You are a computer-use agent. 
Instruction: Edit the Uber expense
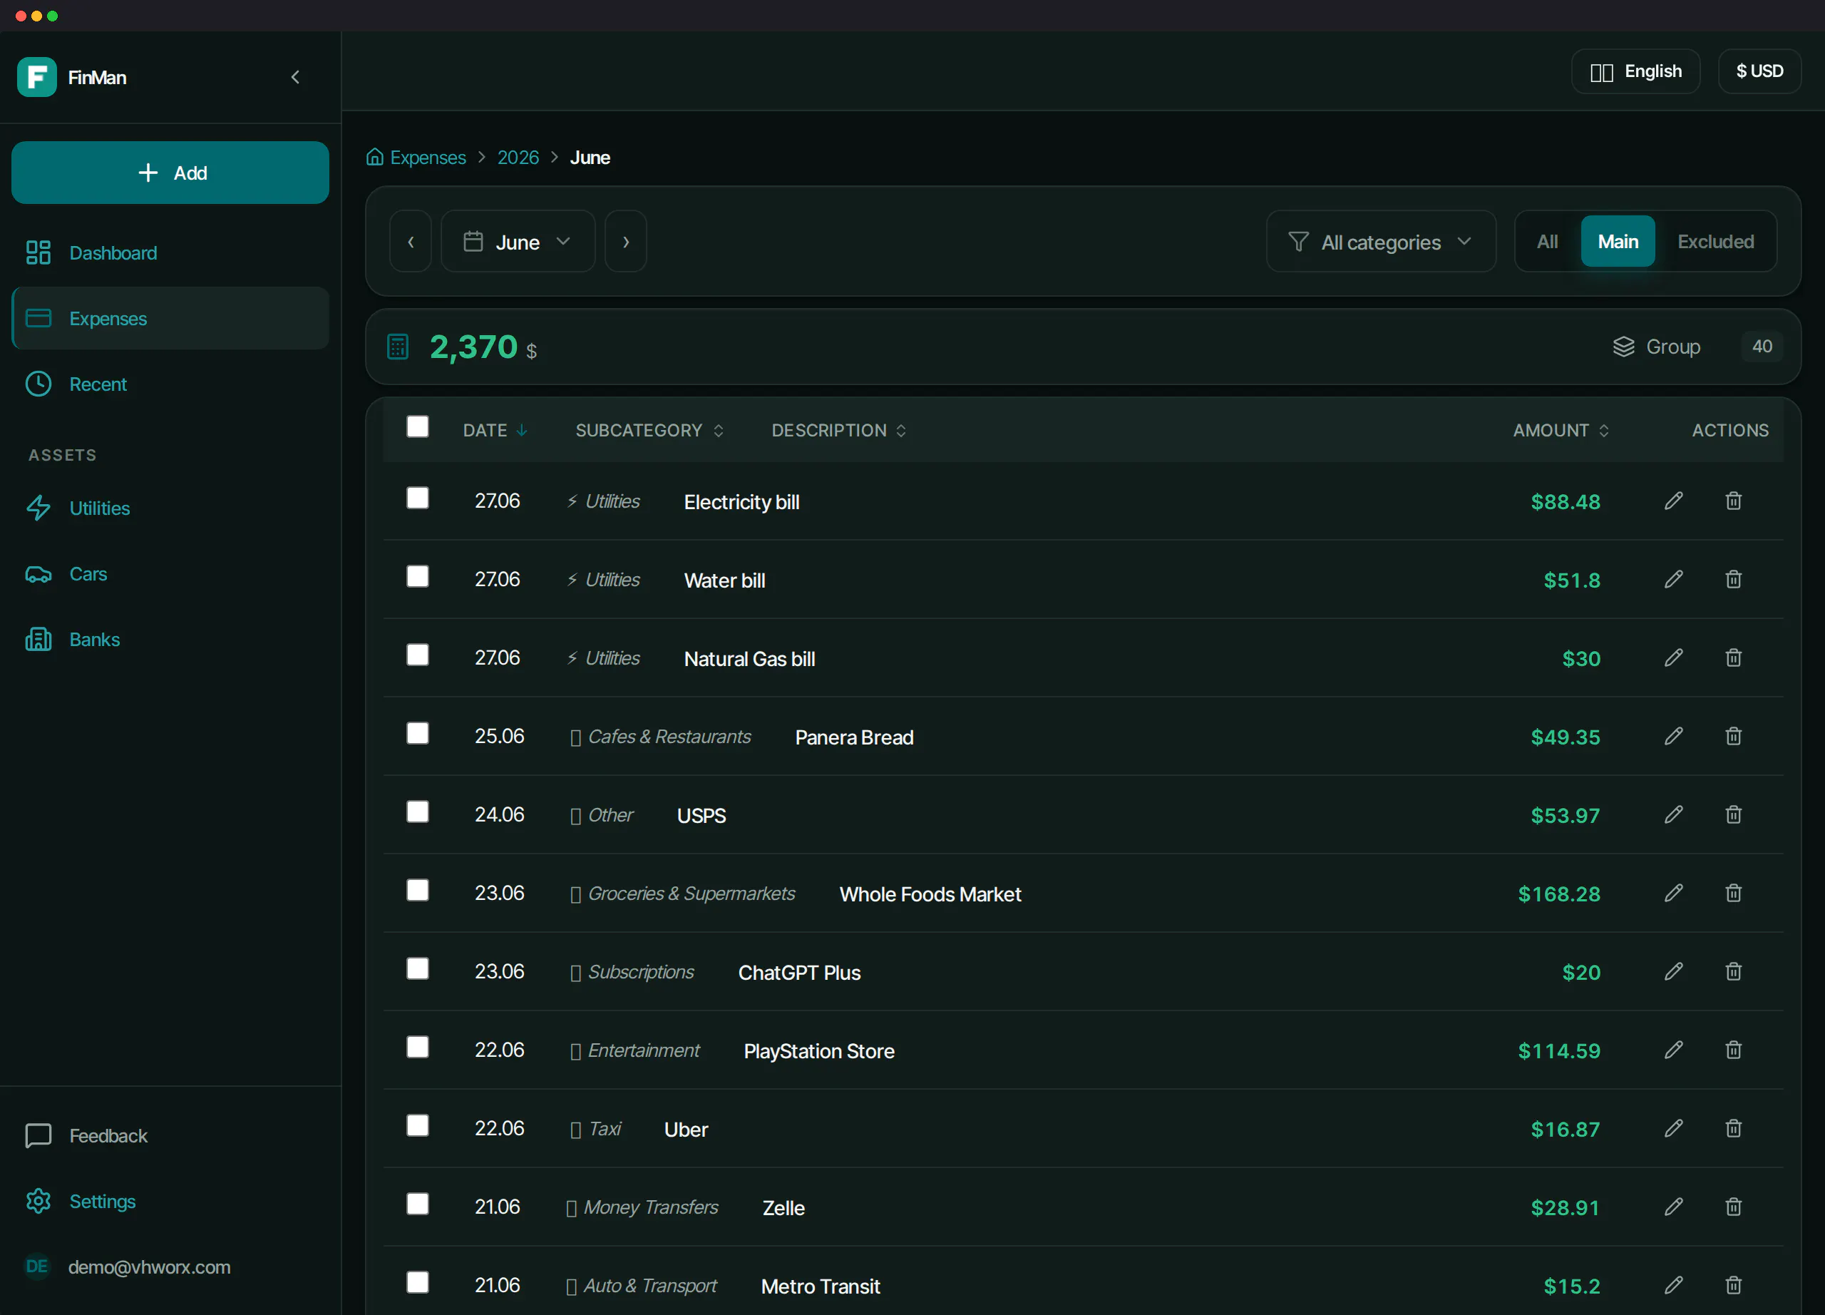(x=1674, y=1128)
